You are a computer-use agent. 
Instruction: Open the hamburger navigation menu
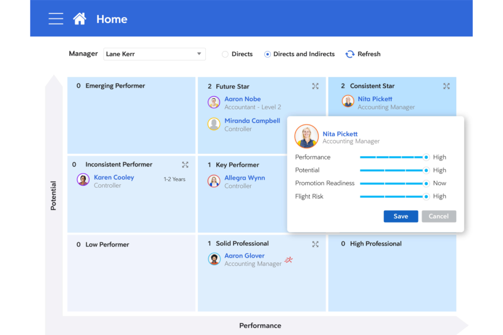56,19
